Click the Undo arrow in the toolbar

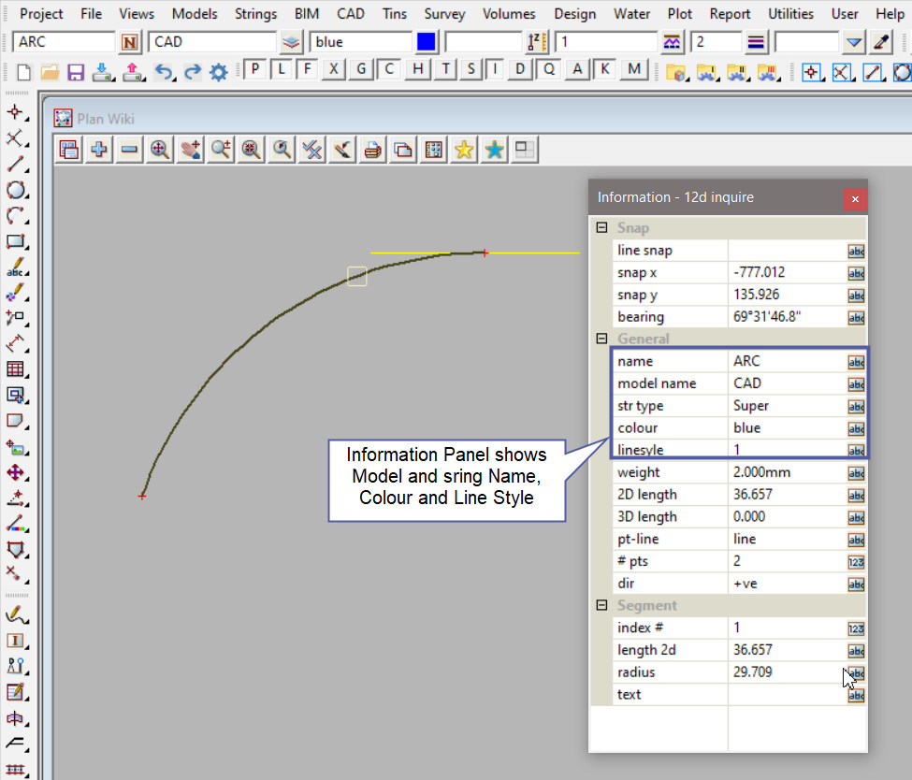[165, 72]
